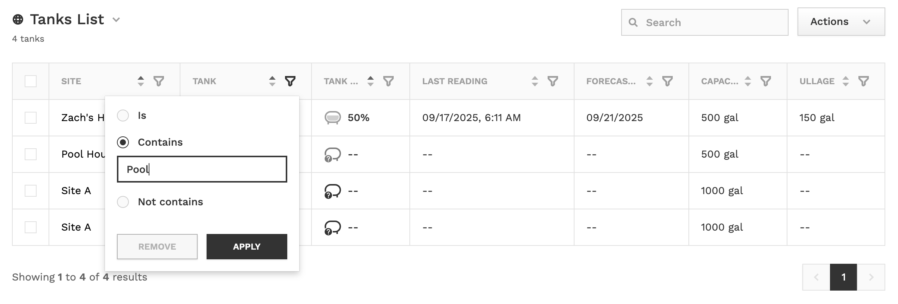The height and width of the screenshot is (304, 898).
Task: Check the select-all checkbox in header
Action: tap(30, 81)
